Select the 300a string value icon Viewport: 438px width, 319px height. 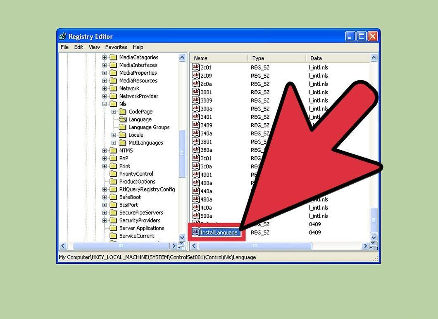tap(196, 108)
